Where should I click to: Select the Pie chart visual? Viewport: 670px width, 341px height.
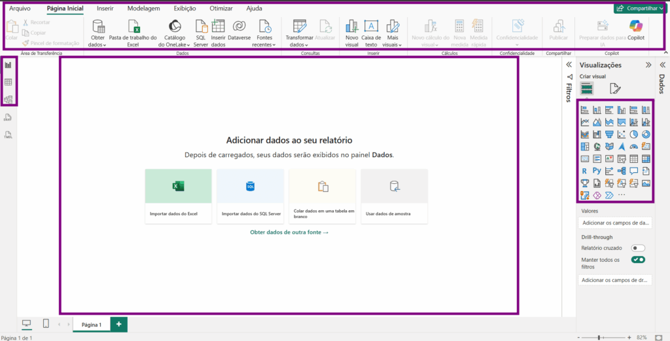coord(633,135)
